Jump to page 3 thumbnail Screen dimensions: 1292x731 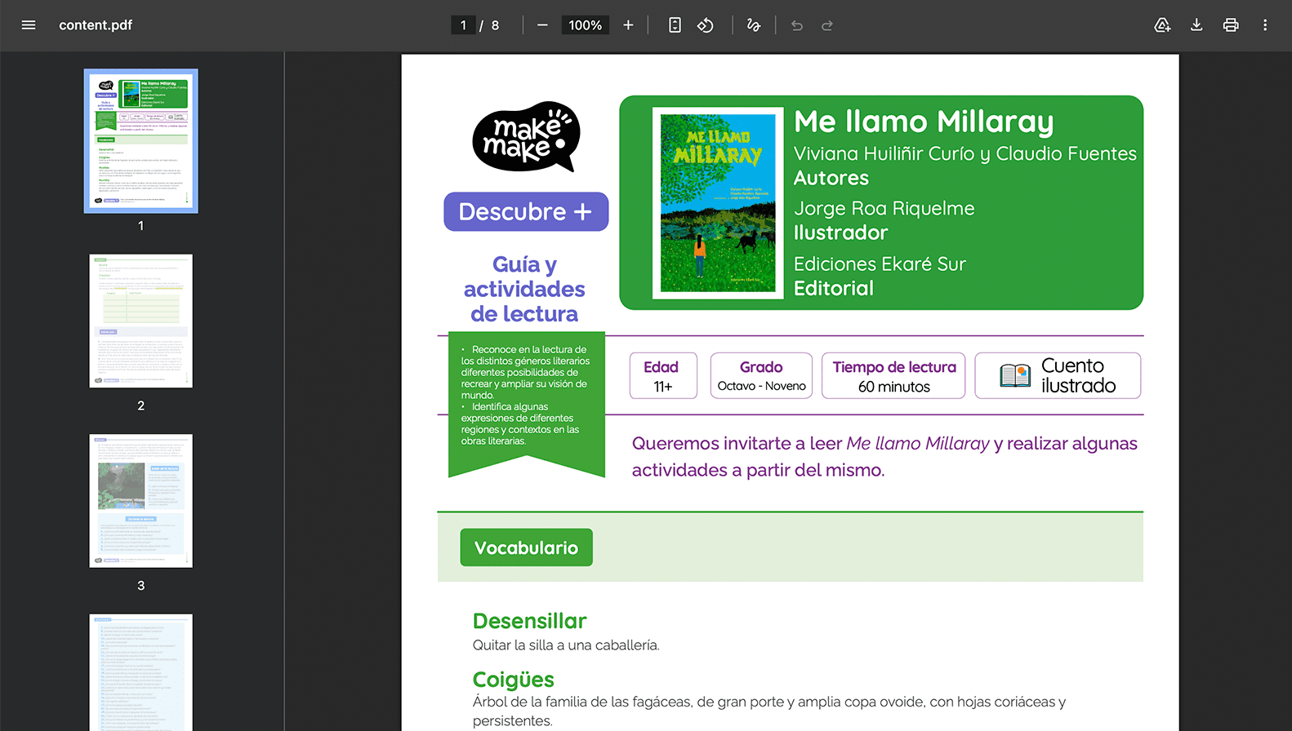click(141, 501)
